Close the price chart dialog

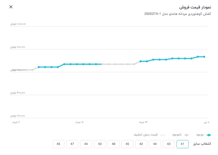11,7
